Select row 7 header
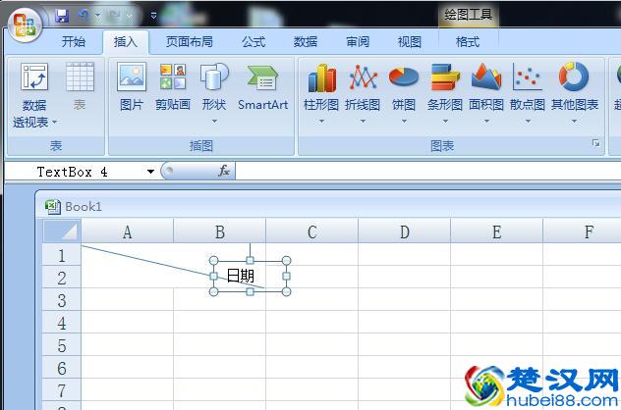Screen dimensions: 621x410 click(62, 390)
